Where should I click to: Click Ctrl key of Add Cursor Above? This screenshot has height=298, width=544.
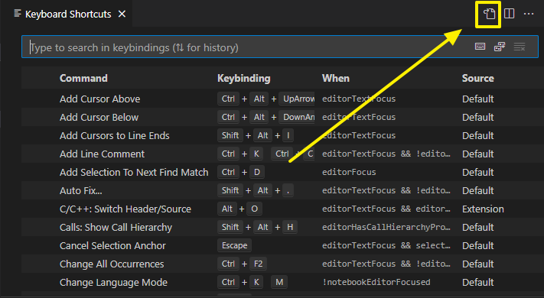[228, 99]
